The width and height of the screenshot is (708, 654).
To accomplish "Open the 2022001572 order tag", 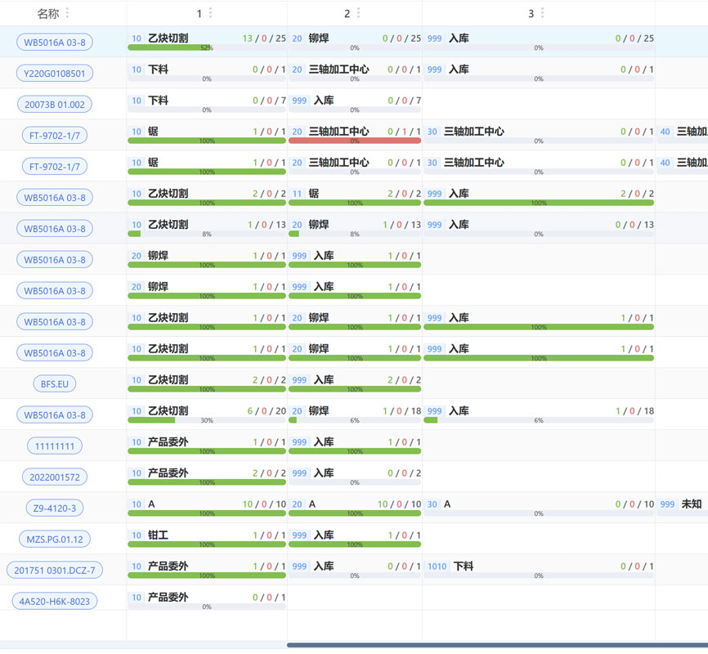I will (x=55, y=477).
